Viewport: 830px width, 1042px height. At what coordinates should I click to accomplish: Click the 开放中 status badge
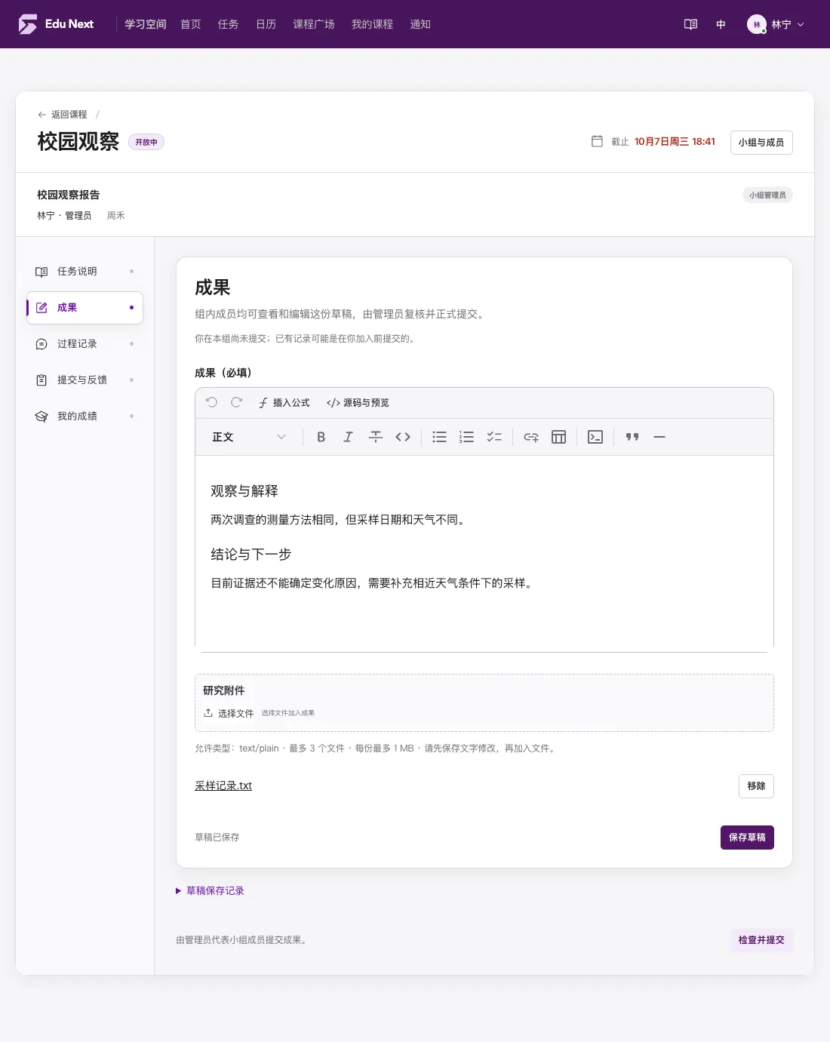146,142
